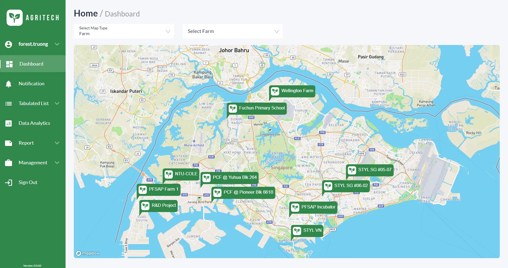Select the STYL VN farm marker

point(307,230)
